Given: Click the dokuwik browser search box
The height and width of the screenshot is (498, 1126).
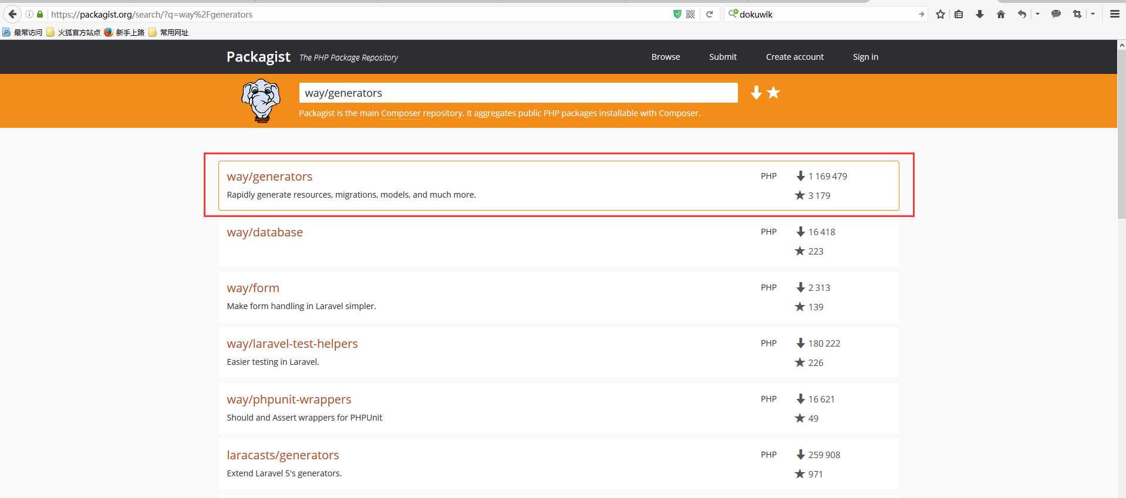Looking at the screenshot, I should click(827, 14).
